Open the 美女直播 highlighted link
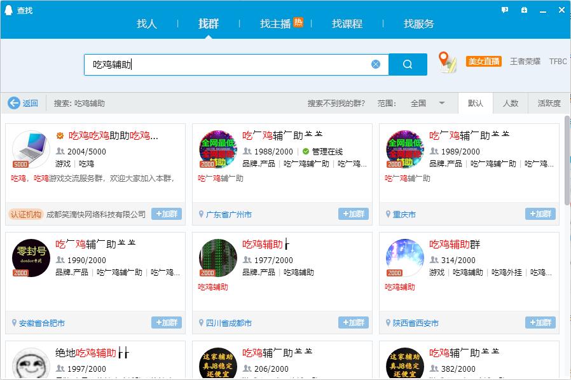The image size is (571, 380). point(483,61)
